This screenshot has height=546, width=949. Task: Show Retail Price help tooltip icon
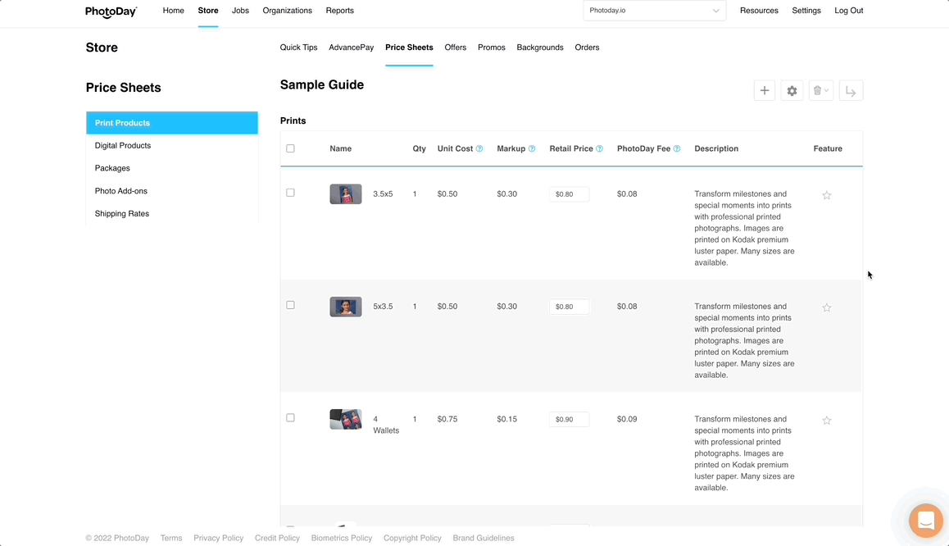[x=599, y=149]
